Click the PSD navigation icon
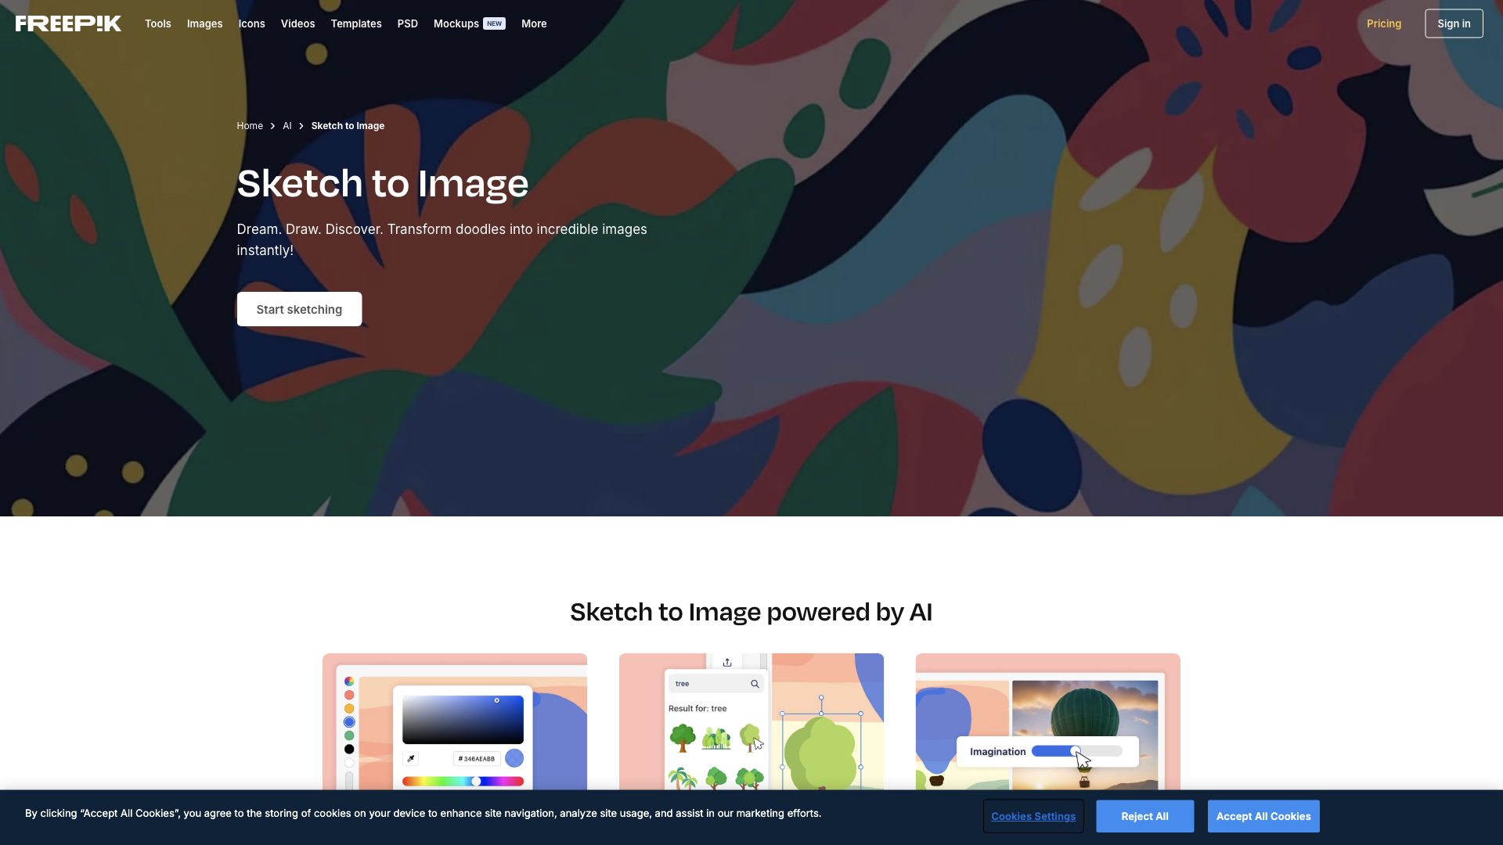 (x=407, y=23)
